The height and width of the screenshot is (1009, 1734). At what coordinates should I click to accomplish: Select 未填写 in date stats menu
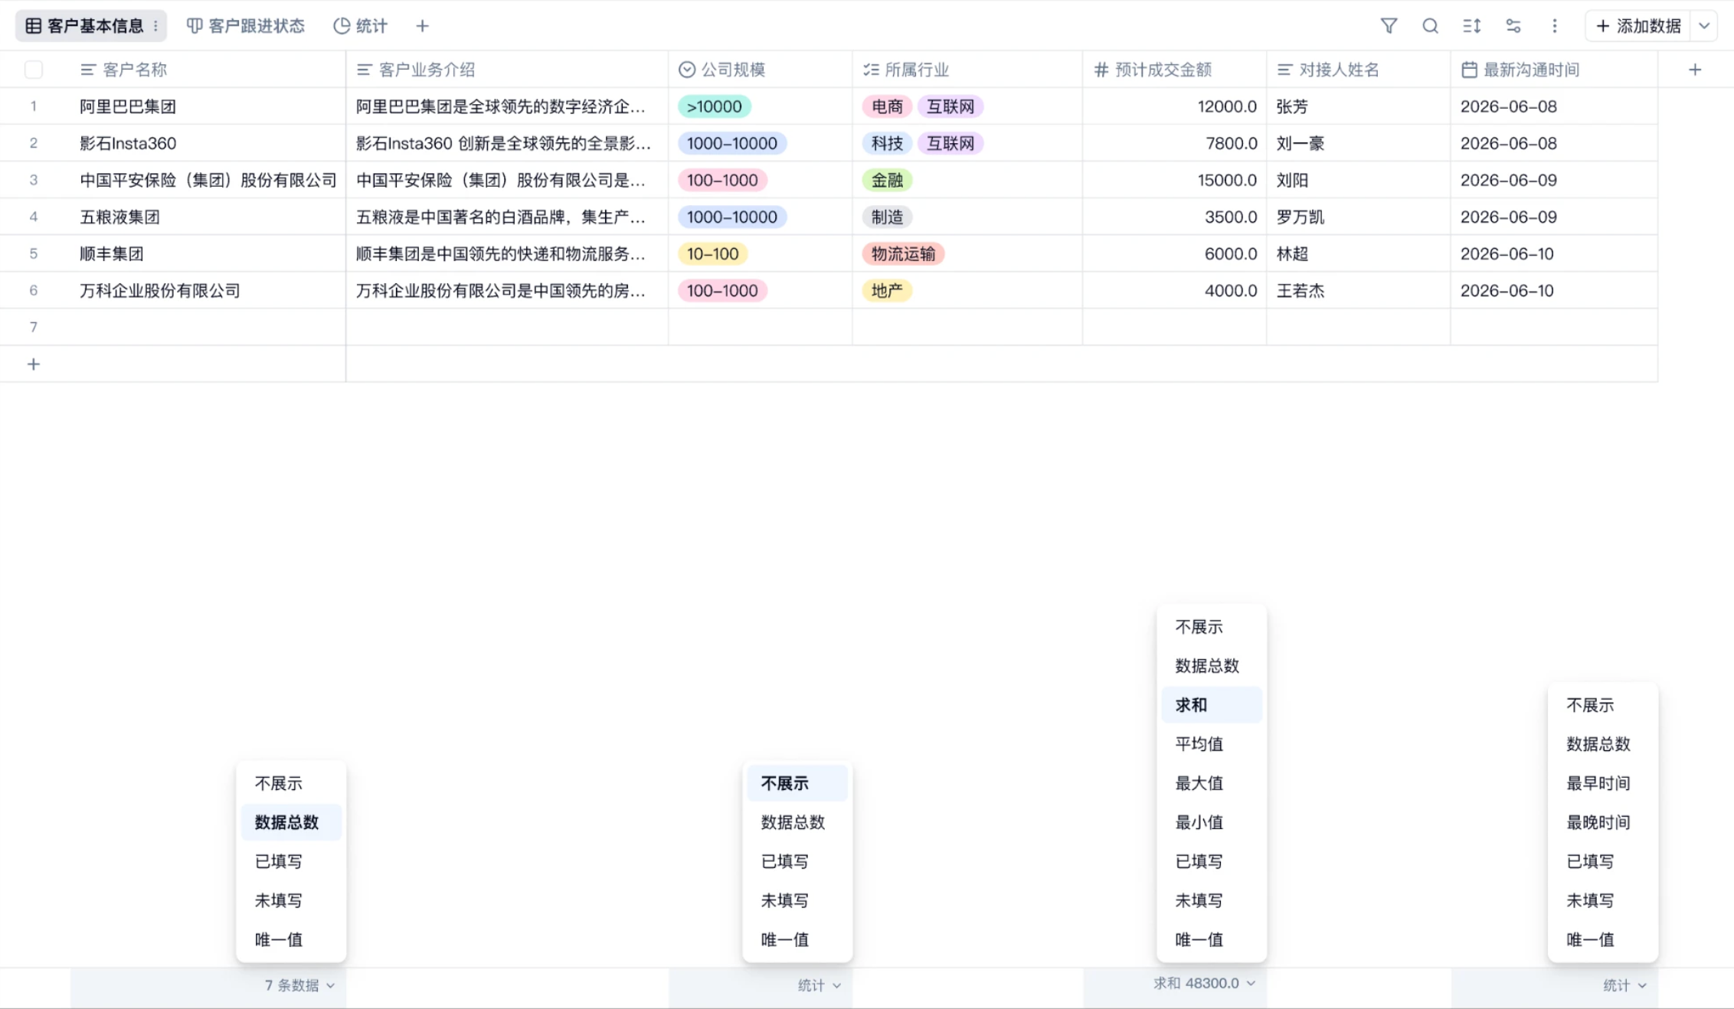pyautogui.click(x=1603, y=900)
